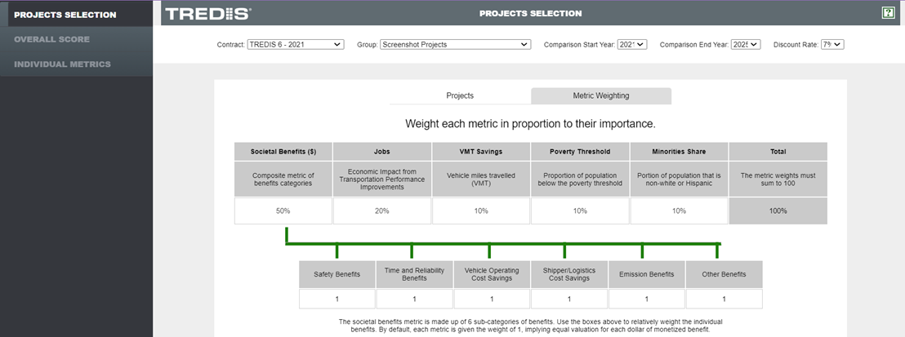Screen dimensions: 905x337
Task: Expand the Group dropdown
Action: (455, 44)
